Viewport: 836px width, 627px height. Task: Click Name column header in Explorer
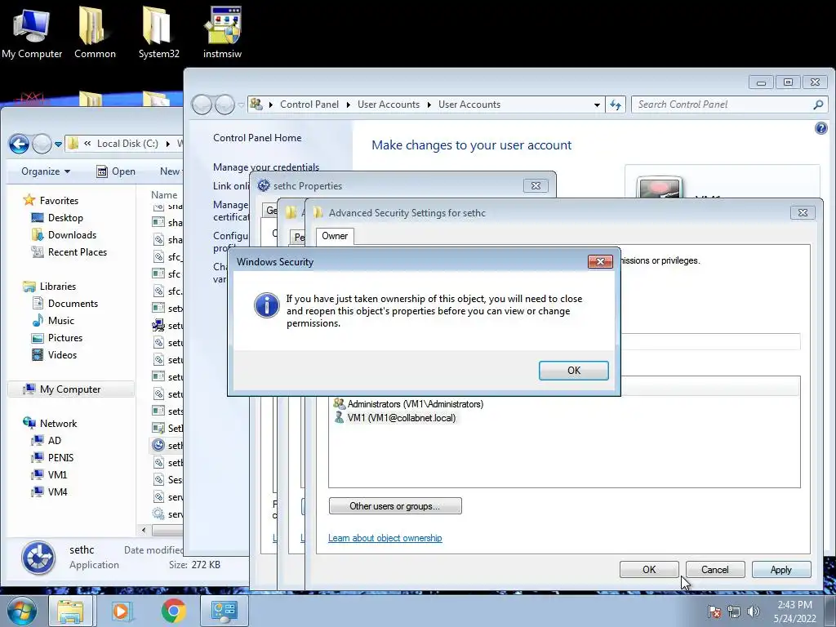click(164, 195)
